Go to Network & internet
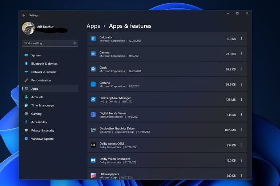 tap(50, 72)
